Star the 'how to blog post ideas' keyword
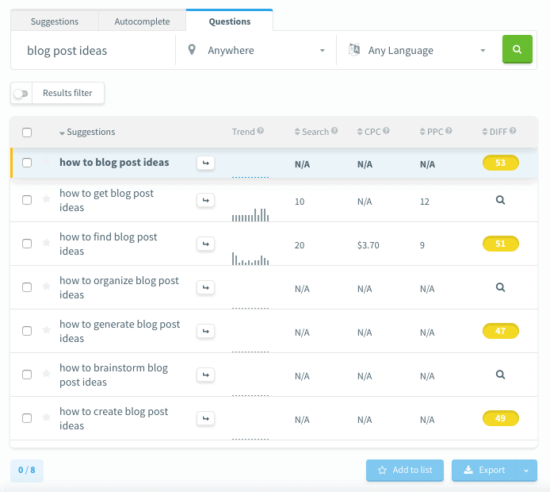 (46, 162)
